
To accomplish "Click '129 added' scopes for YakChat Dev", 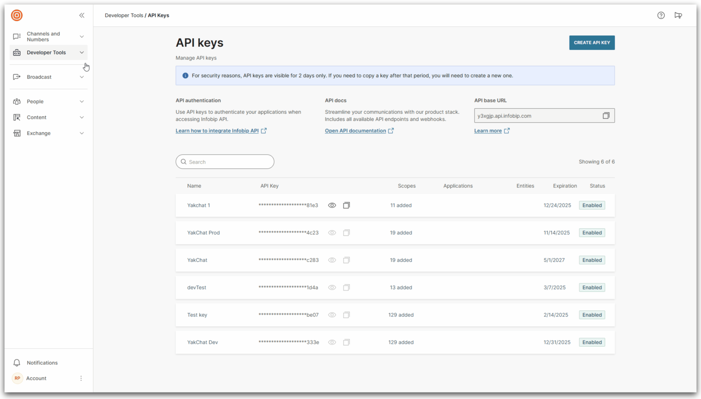I will click(401, 342).
